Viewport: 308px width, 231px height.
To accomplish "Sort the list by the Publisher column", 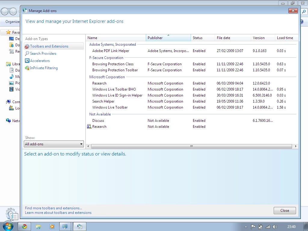I will 168,38.
